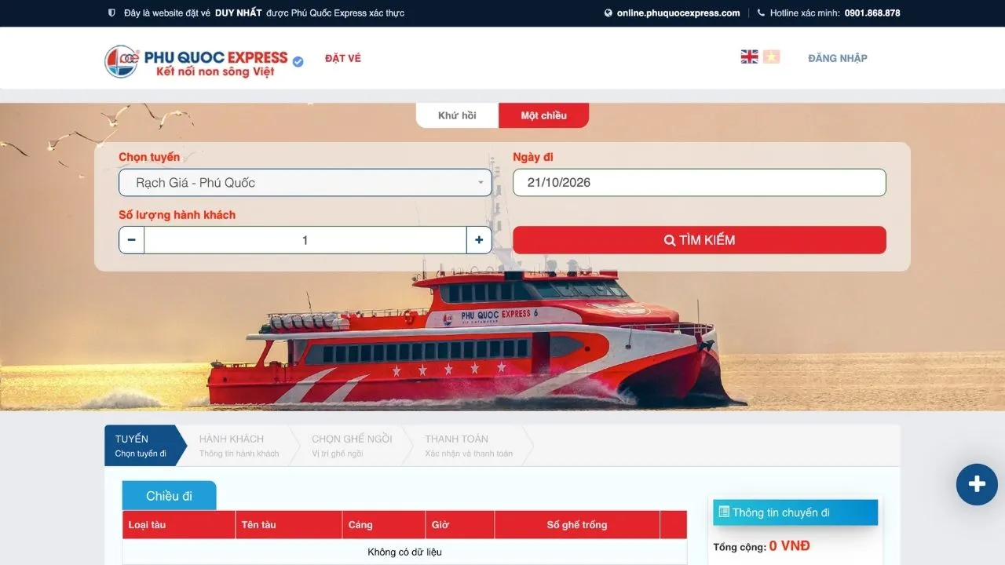Open the online.phuquocexpress.com link
Screen dimensions: 1005x565
click(678, 13)
